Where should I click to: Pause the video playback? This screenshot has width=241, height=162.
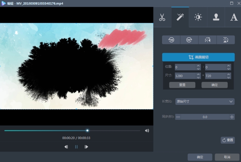click(x=76, y=147)
